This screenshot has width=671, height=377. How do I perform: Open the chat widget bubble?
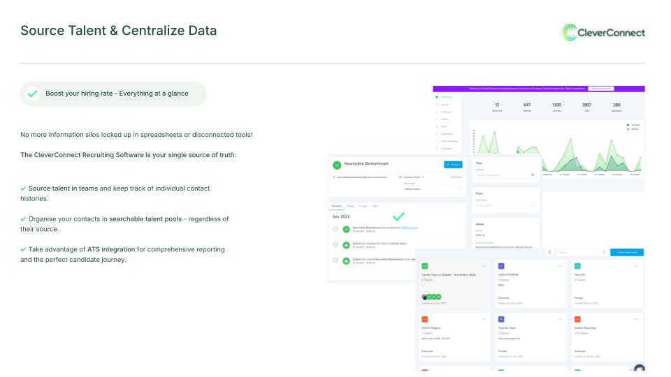639,369
